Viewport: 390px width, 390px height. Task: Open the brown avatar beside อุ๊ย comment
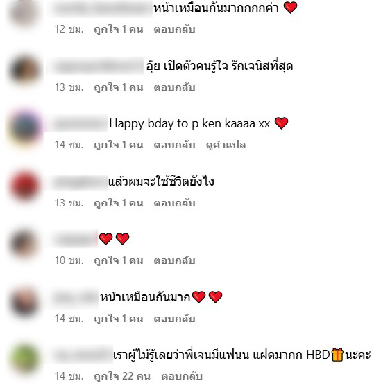[x=24, y=70]
